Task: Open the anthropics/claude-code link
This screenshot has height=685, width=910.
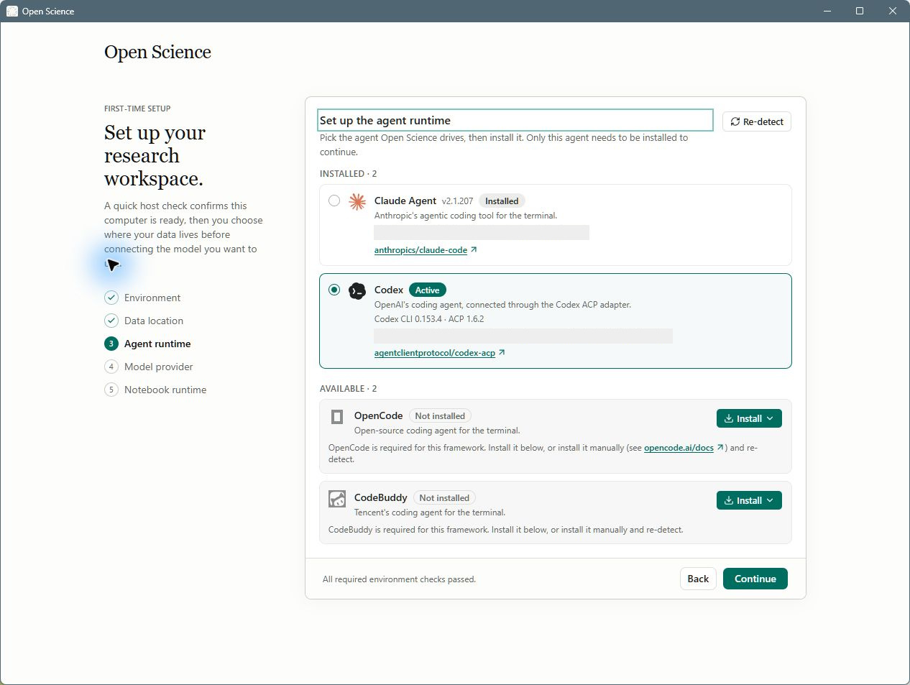Action: coord(420,250)
